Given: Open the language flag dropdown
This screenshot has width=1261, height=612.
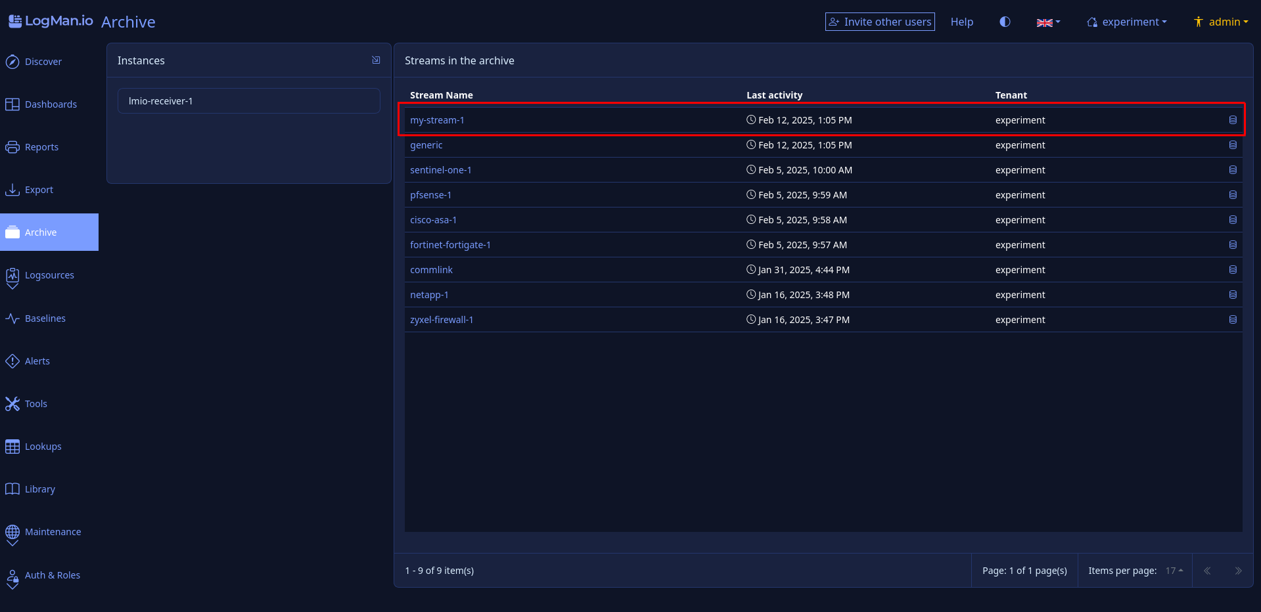Looking at the screenshot, I should tap(1048, 22).
